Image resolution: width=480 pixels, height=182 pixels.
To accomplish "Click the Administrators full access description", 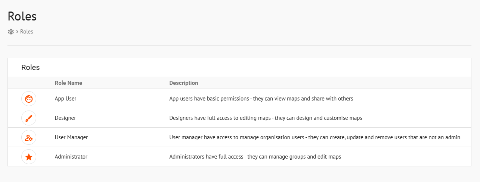I will coord(255,157).
